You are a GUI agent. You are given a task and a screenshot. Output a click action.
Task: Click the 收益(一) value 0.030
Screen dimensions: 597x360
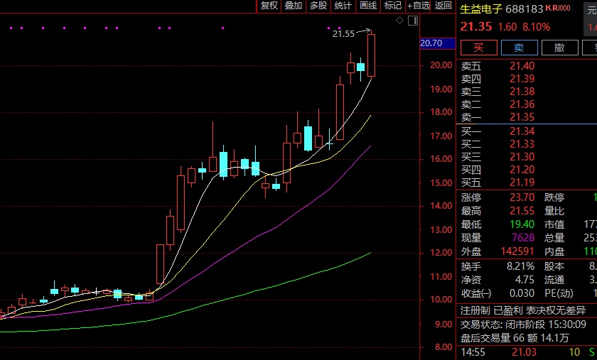tap(522, 293)
